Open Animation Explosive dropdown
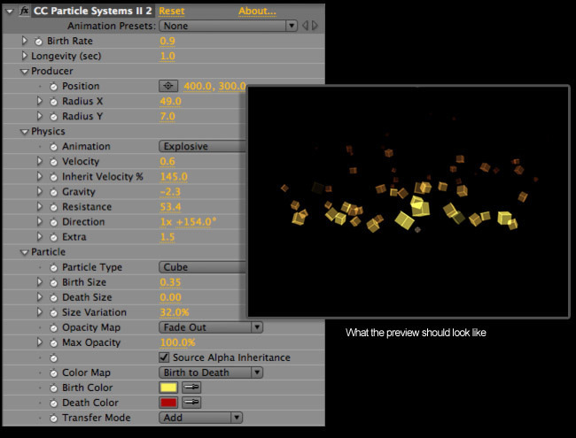The image size is (576, 438). click(x=202, y=146)
